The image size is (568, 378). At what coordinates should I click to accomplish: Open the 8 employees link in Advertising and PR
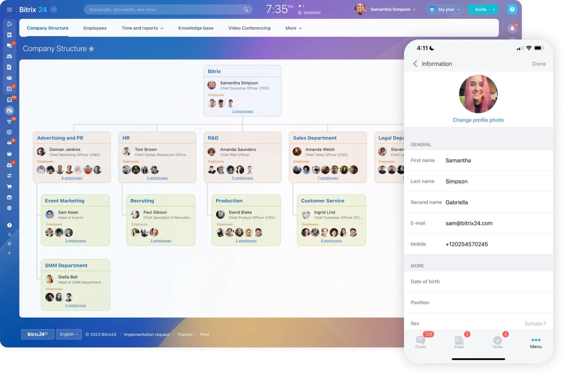[x=72, y=178]
